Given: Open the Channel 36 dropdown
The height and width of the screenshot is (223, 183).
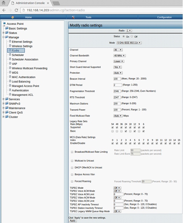Looking at the screenshot, I should [x=118, y=50].
